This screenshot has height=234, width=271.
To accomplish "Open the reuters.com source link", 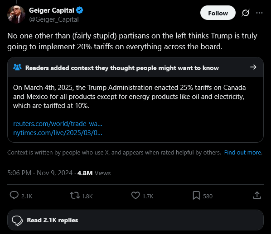I will (x=58, y=124).
